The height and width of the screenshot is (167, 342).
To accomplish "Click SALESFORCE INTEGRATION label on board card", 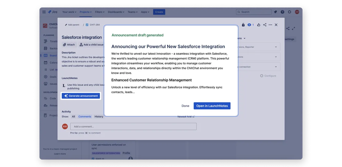I will (x=106, y=153).
